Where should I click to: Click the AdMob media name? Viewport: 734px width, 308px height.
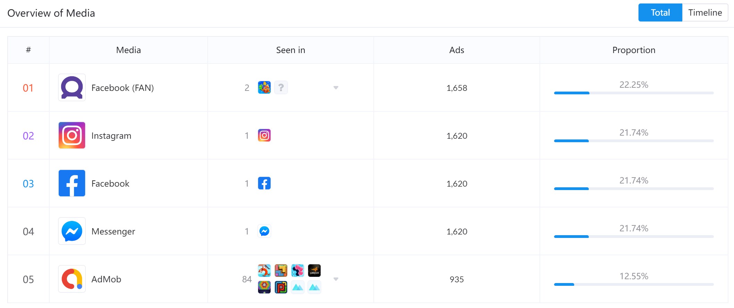coord(106,279)
